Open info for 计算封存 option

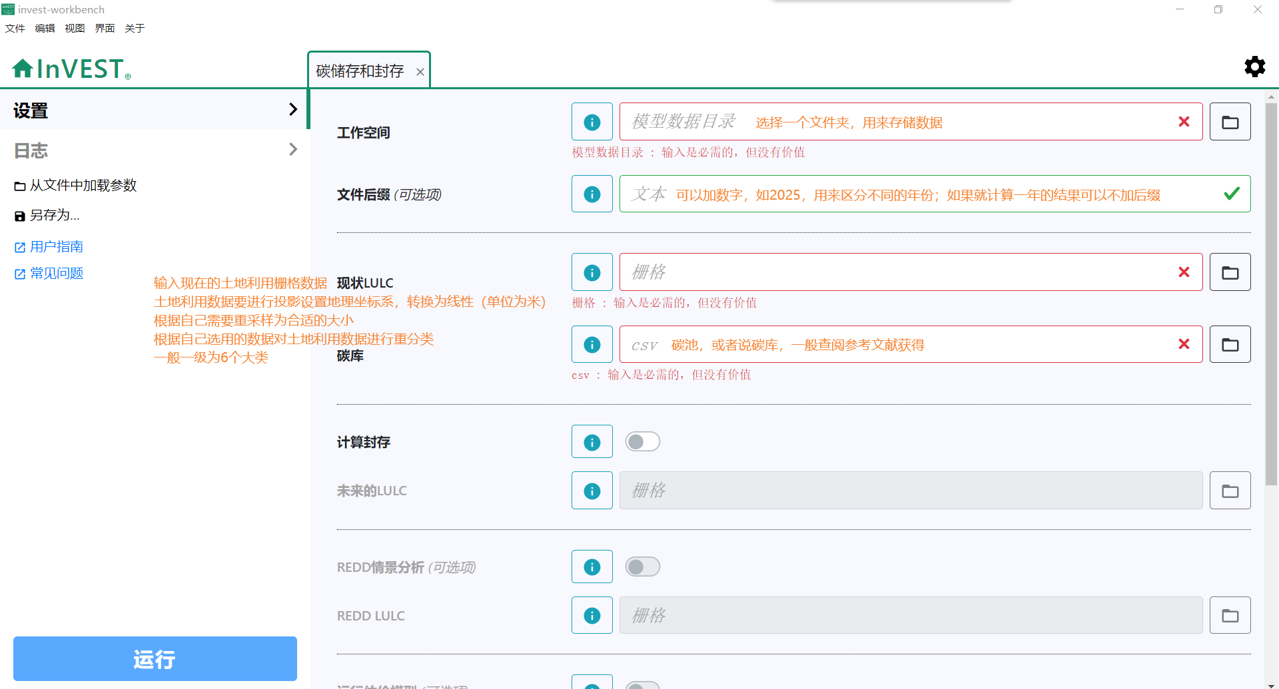(592, 442)
